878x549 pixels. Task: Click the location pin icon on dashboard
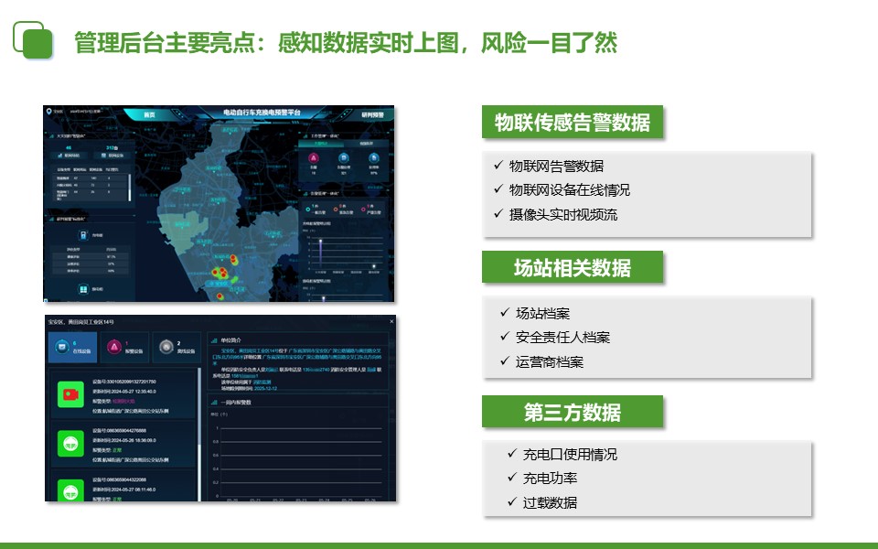[x=48, y=110]
